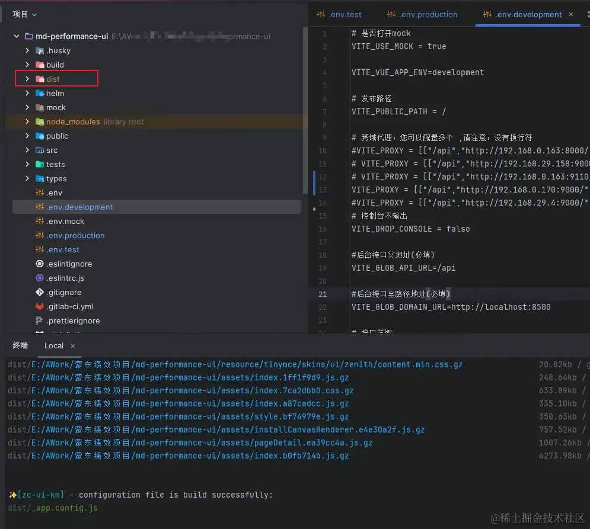Click the icon on the .env.production editor tab
The height and width of the screenshot is (529, 590).
(x=391, y=14)
